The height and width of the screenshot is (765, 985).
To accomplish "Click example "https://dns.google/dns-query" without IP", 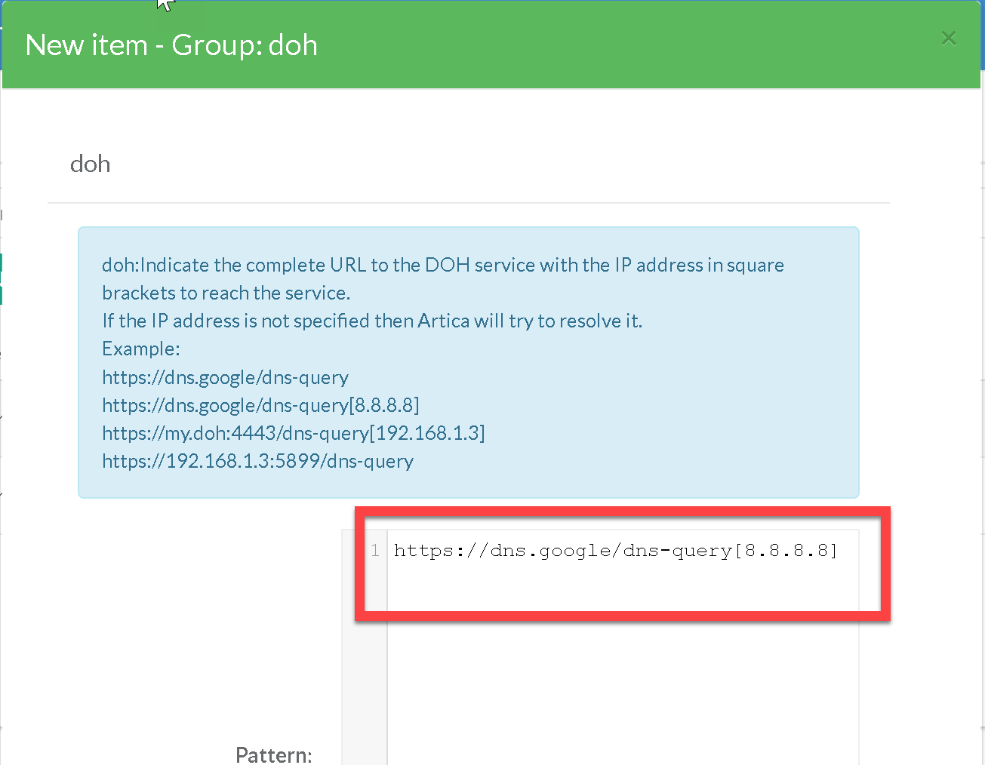I will point(225,377).
